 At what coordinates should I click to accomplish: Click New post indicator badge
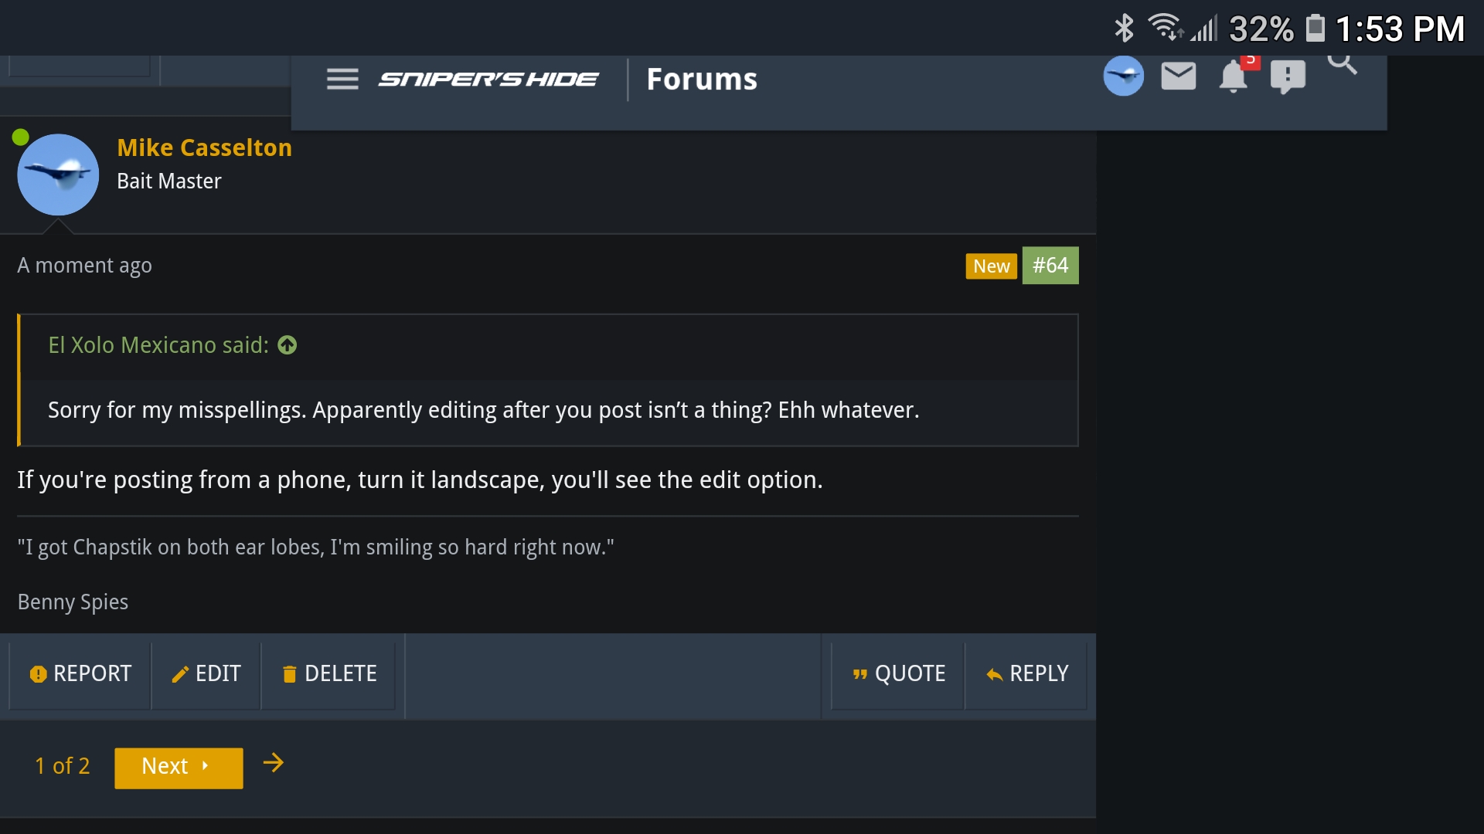click(x=991, y=266)
